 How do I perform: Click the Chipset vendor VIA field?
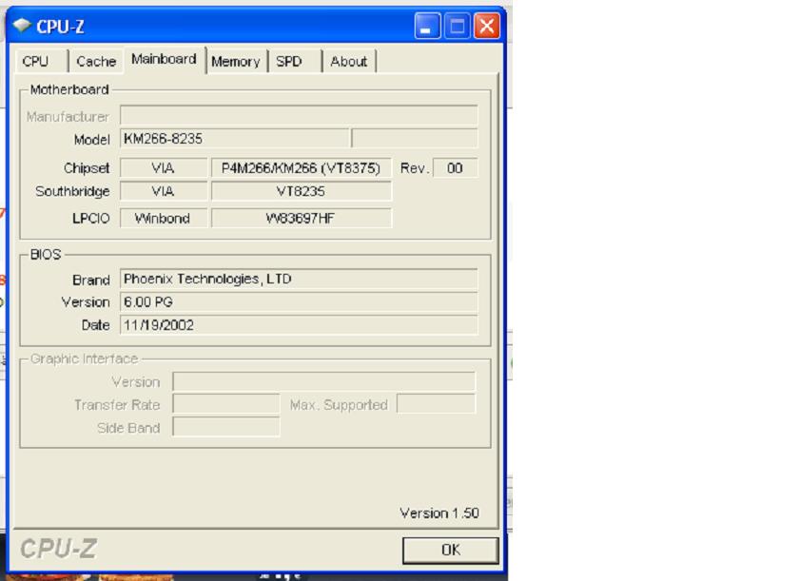click(164, 168)
